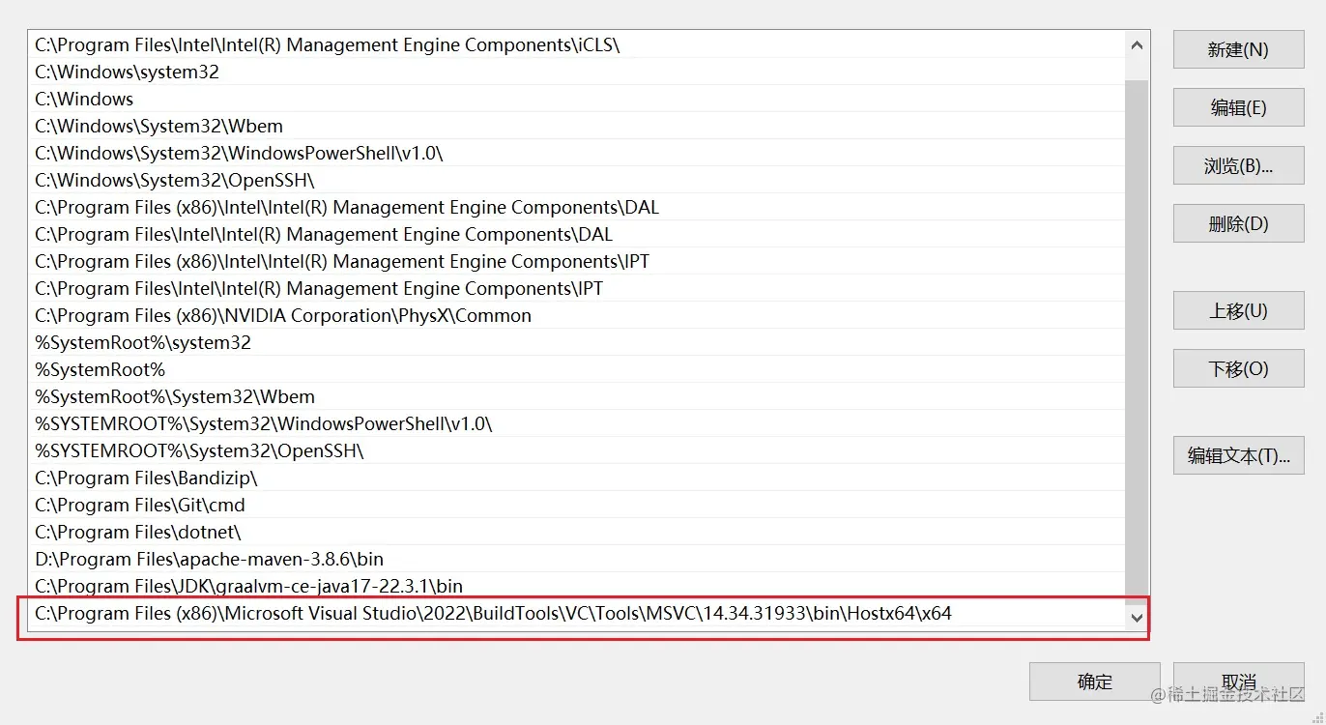
Task: Select the C:\Windows\system32 entry
Action: pyautogui.click(x=577, y=72)
